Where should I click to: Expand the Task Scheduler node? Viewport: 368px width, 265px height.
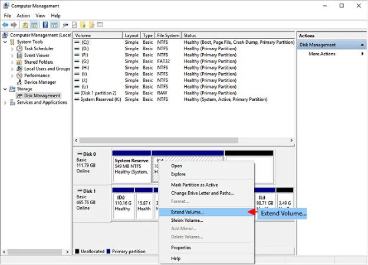tap(12, 49)
